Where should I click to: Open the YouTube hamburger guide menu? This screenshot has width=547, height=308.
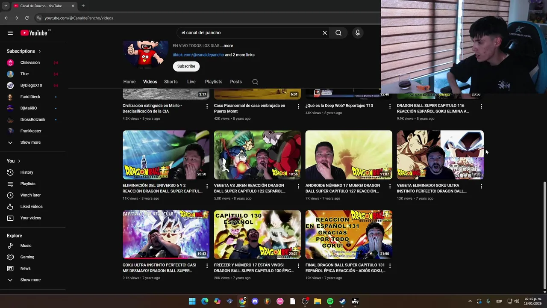(x=10, y=33)
